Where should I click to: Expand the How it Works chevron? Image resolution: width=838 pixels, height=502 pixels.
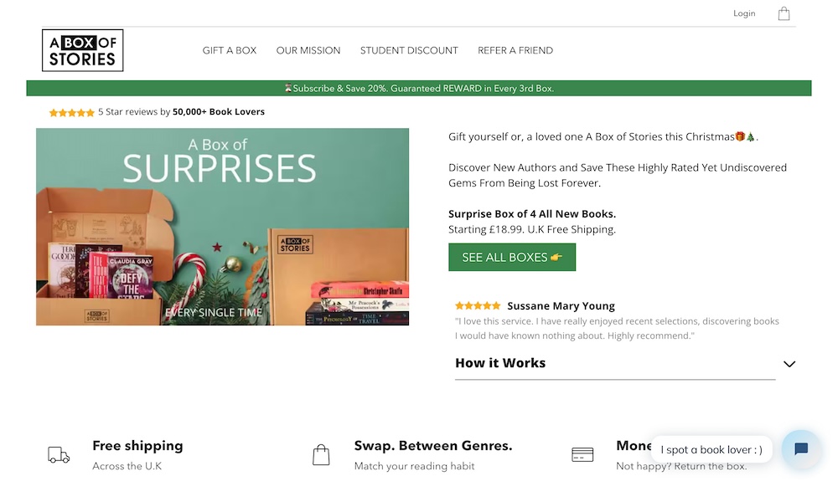pos(789,364)
